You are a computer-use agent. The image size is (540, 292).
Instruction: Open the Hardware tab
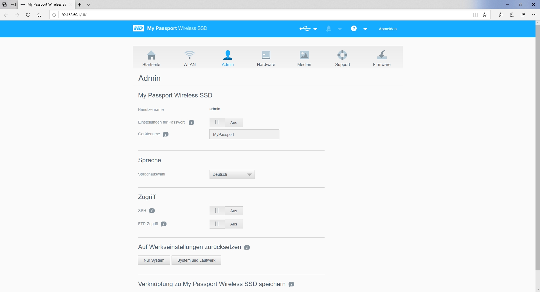pos(266,58)
